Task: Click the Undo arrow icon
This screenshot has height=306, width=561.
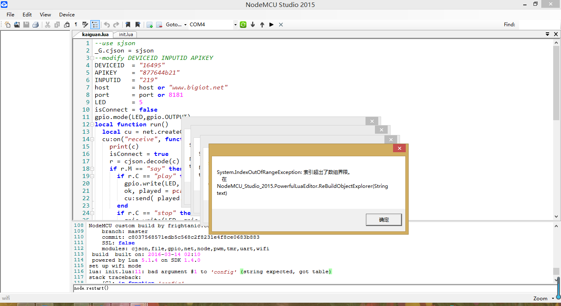Action: (107, 25)
